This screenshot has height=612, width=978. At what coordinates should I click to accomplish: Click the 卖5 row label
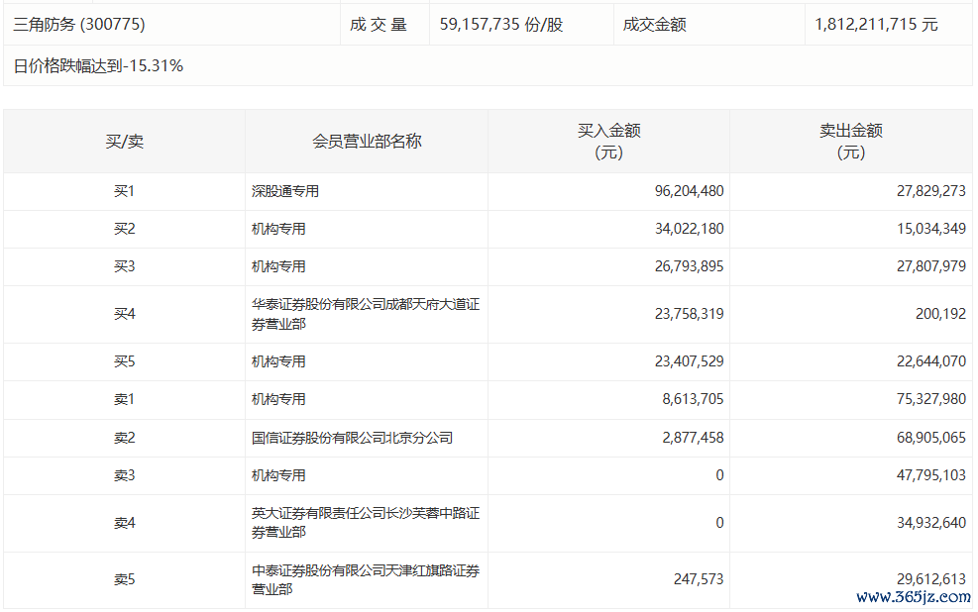(124, 579)
